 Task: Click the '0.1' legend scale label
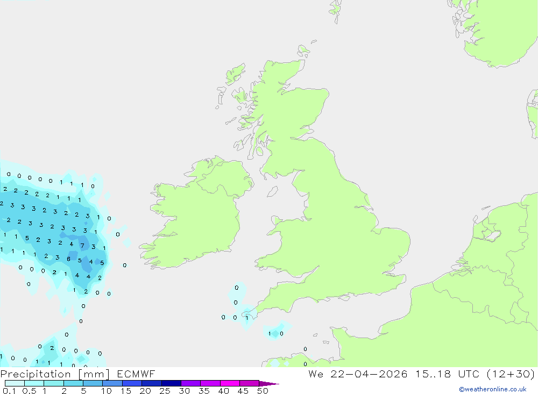click(9, 391)
